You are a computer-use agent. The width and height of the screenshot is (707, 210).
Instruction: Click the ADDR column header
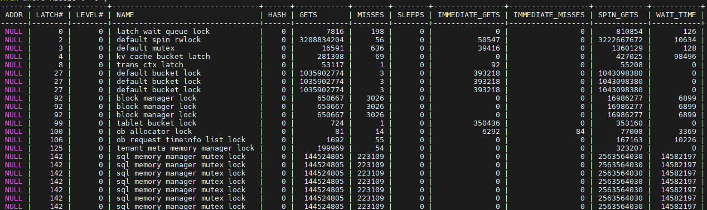point(13,14)
